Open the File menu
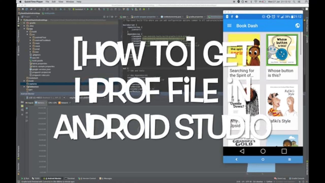 [47, 2]
